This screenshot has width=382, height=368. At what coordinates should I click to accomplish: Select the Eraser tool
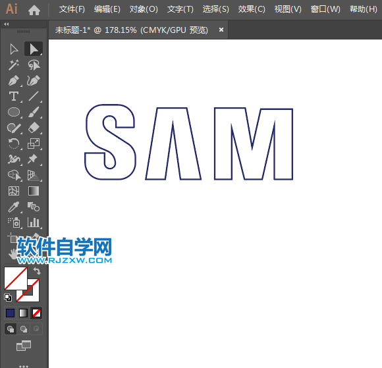coord(34,128)
